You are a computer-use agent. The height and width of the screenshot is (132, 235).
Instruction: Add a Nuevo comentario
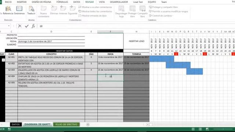tap(43, 12)
